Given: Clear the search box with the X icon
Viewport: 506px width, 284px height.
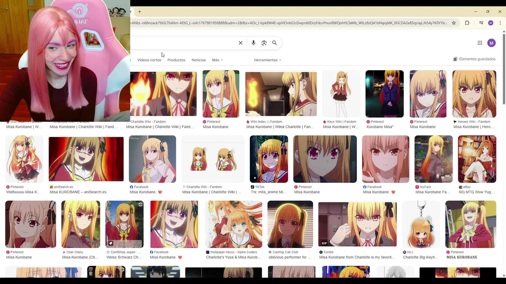Looking at the screenshot, I should click(240, 43).
